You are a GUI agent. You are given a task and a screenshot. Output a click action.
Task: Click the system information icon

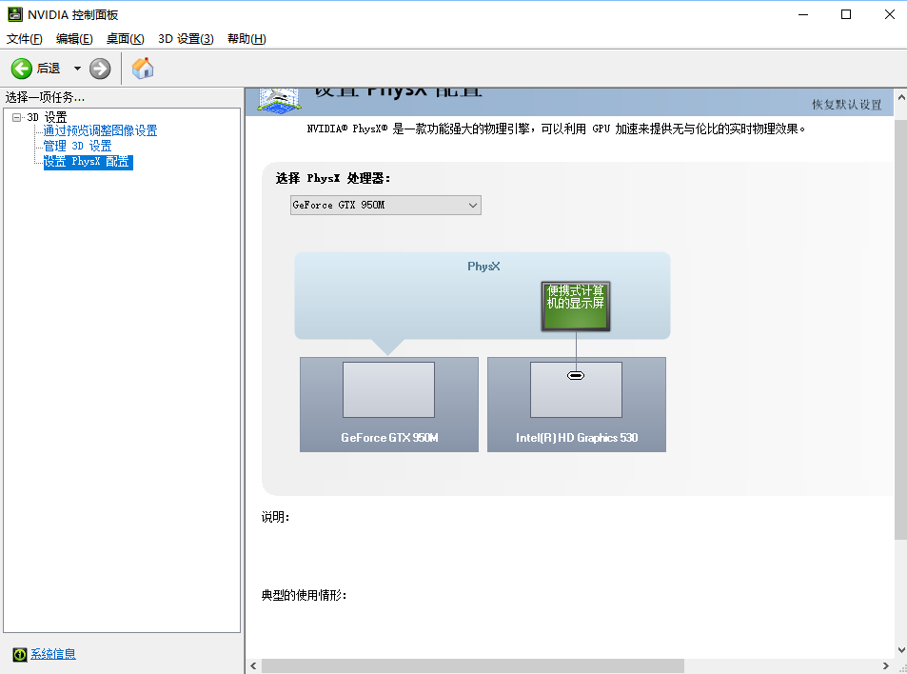(20, 654)
